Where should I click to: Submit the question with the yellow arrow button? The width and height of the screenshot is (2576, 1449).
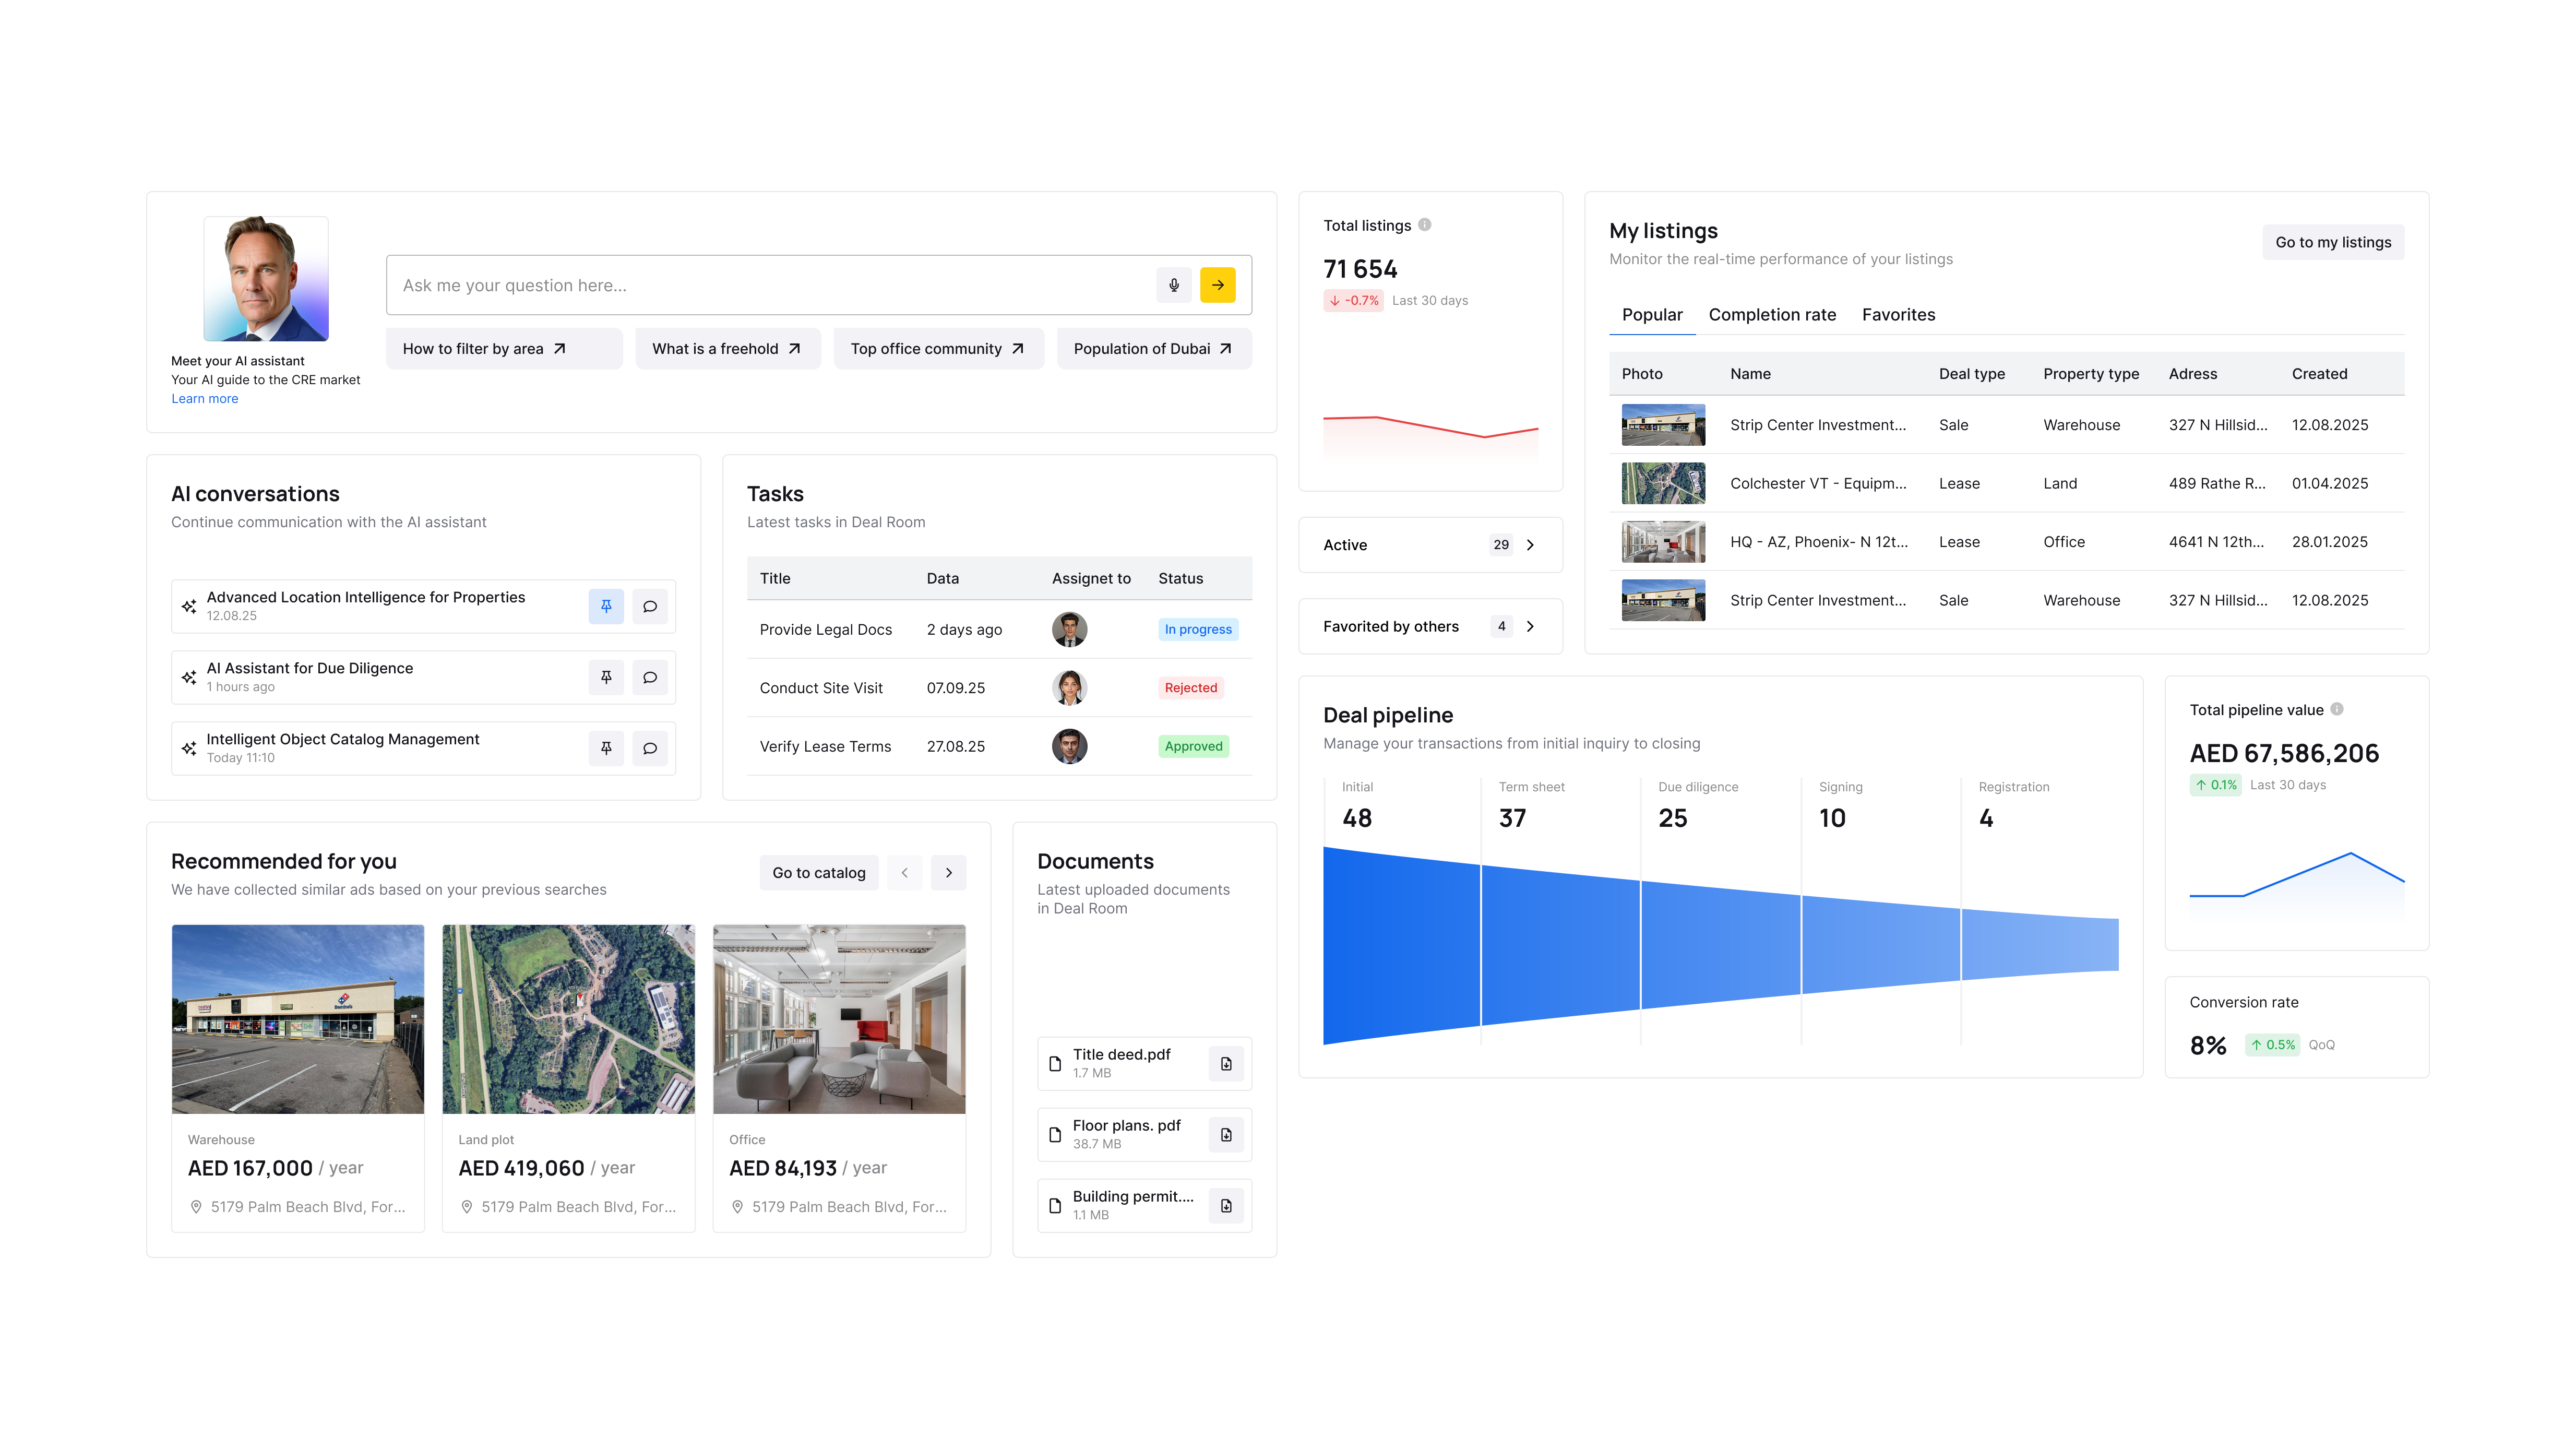(1217, 285)
